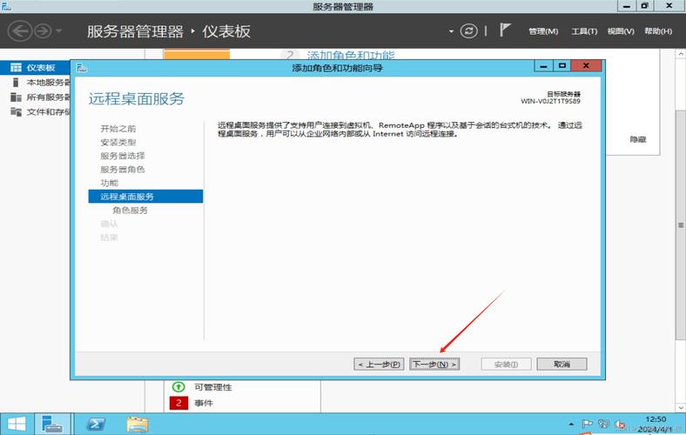Go to 功能 wizard step
686x435 pixels.
click(110, 183)
